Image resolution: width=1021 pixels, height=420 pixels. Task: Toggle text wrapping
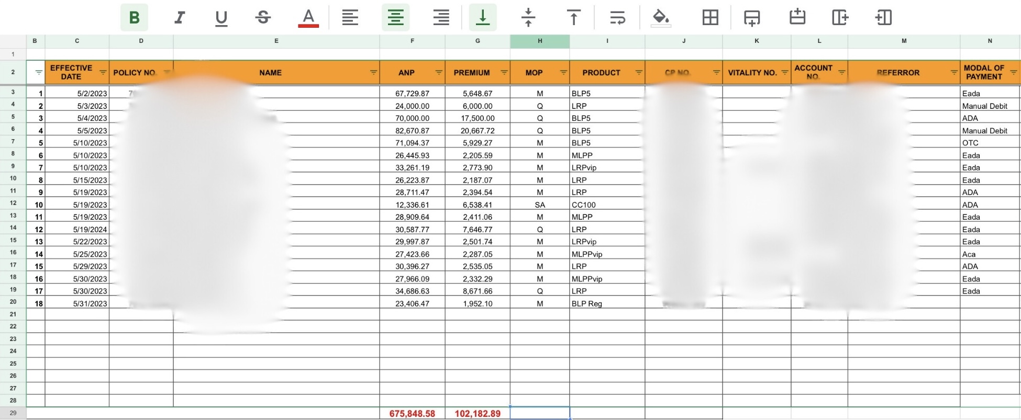point(618,18)
